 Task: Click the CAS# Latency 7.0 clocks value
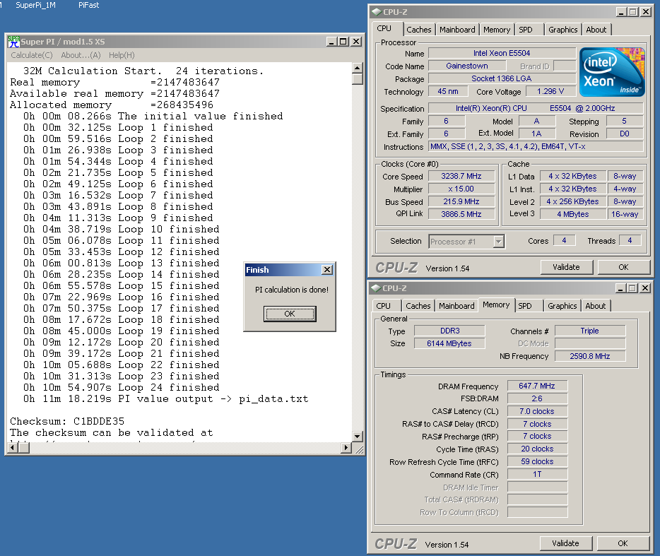537,410
